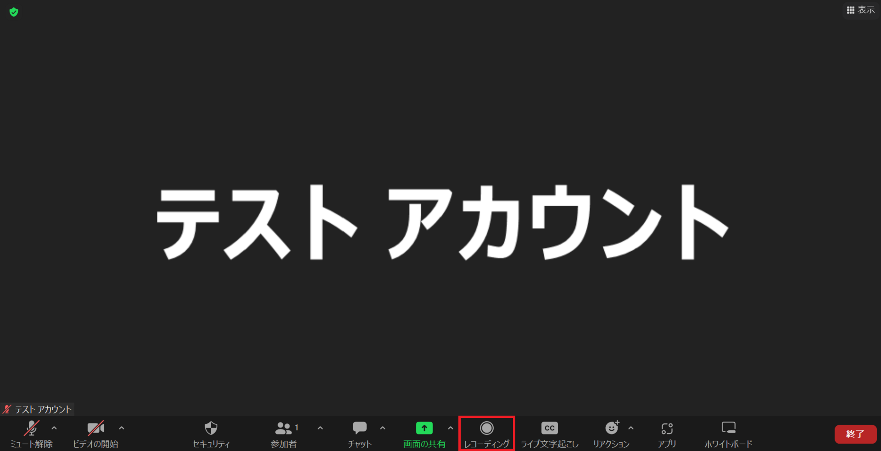Expand video options arrow beside ビデオの開始
This screenshot has height=451, width=881.
click(x=122, y=428)
